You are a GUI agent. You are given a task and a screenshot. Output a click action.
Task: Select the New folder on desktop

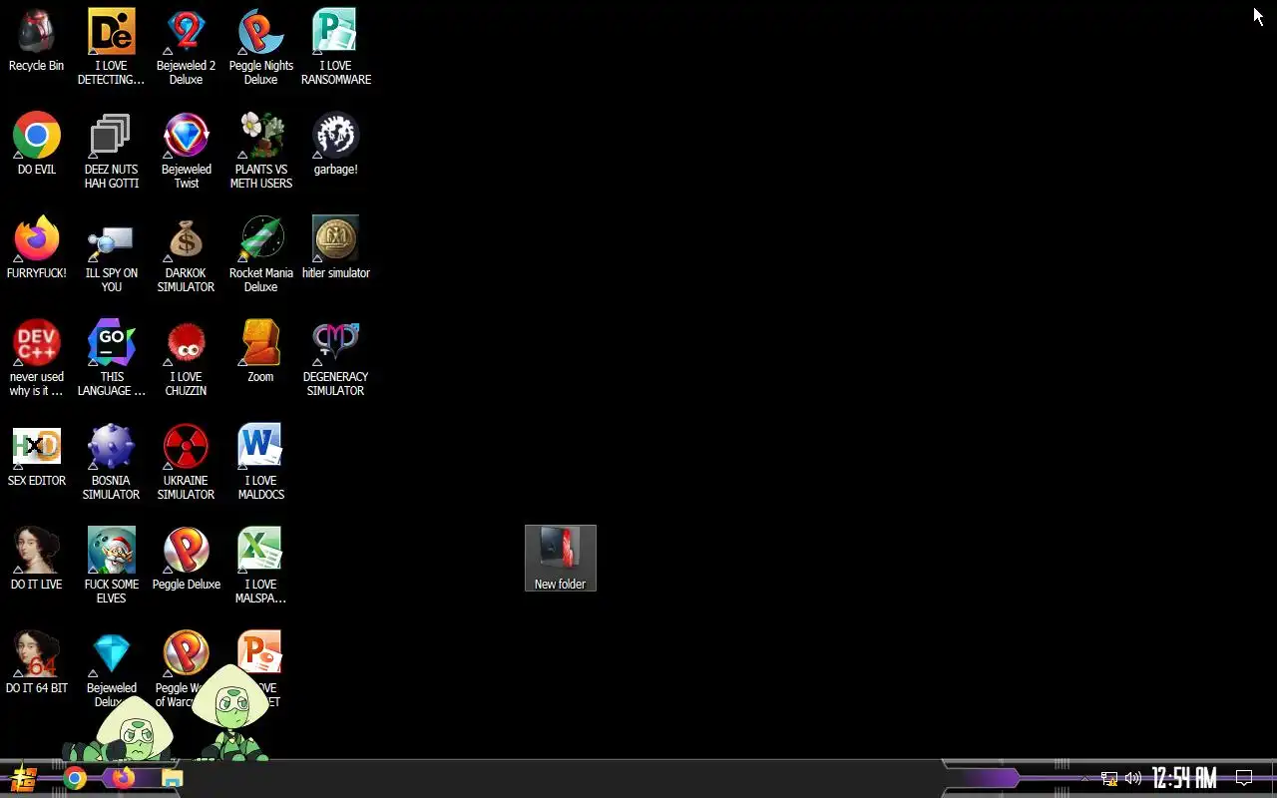tap(560, 558)
